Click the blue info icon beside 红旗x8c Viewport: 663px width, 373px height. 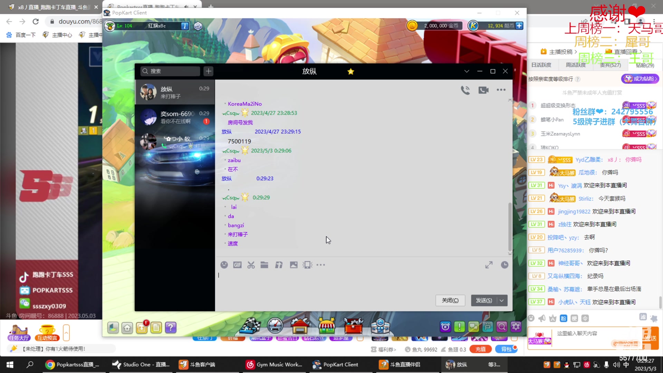point(185,26)
